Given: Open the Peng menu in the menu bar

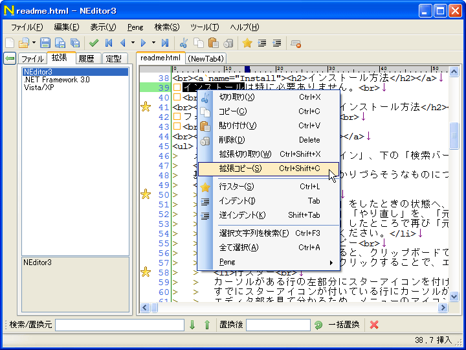Looking at the screenshot, I should [135, 27].
